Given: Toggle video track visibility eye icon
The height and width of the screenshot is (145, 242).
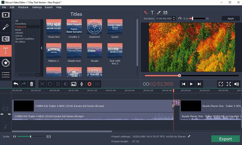Looking at the screenshot, I should 2,114.
